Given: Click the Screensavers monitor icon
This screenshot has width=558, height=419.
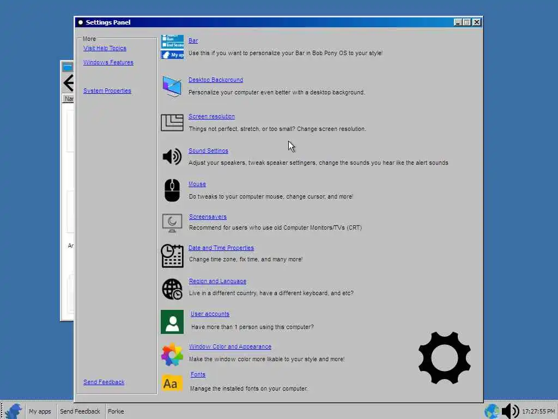Looking at the screenshot, I should tap(172, 223).
